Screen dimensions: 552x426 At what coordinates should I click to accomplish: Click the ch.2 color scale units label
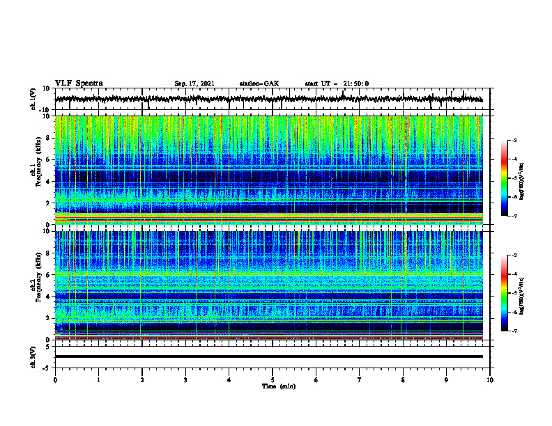(522, 296)
